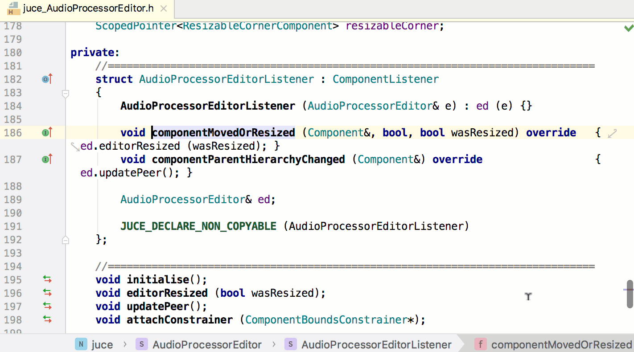Click the gutter arrows icon beside updatePeer()

click(x=47, y=306)
